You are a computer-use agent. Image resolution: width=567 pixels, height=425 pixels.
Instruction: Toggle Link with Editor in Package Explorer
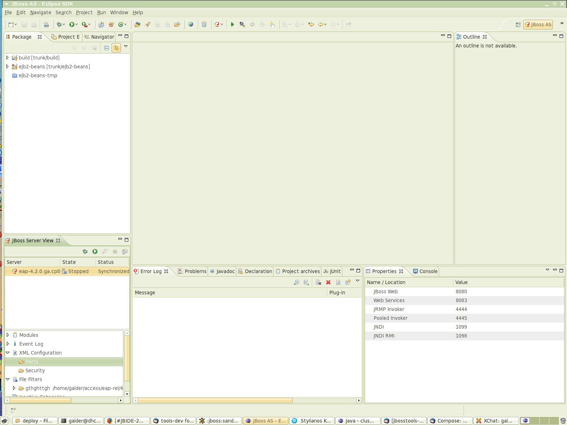[x=116, y=48]
